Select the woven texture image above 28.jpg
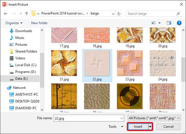Image resolution: width=186 pixels, height=134 pixels. [x=163, y=96]
